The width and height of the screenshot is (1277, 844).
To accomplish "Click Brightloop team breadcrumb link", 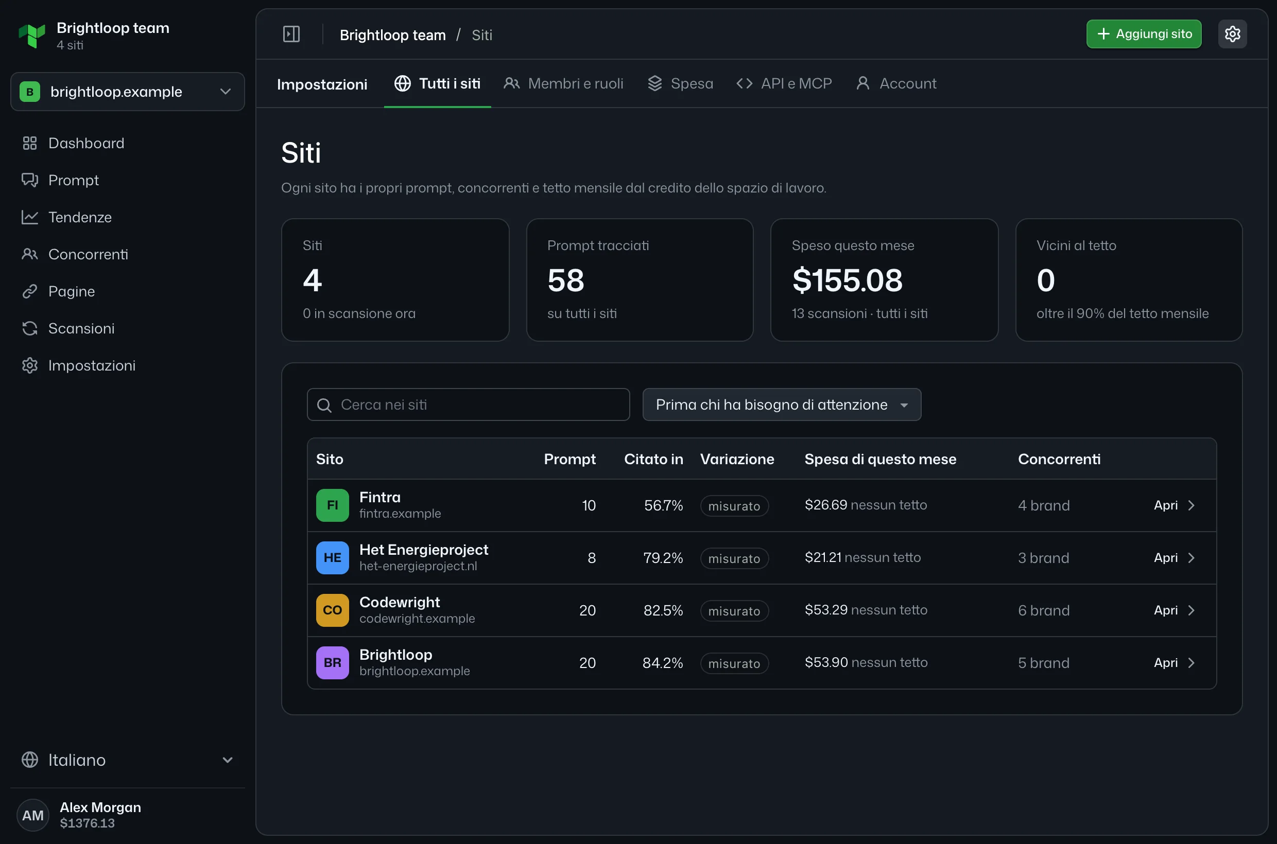I will pos(393,35).
